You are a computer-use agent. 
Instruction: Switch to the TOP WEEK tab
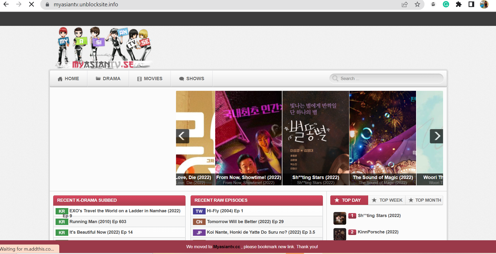click(387, 200)
